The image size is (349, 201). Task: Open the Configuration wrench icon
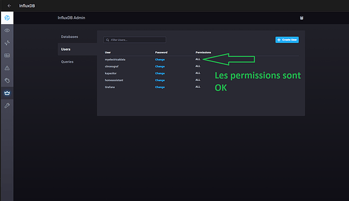[x=7, y=105]
